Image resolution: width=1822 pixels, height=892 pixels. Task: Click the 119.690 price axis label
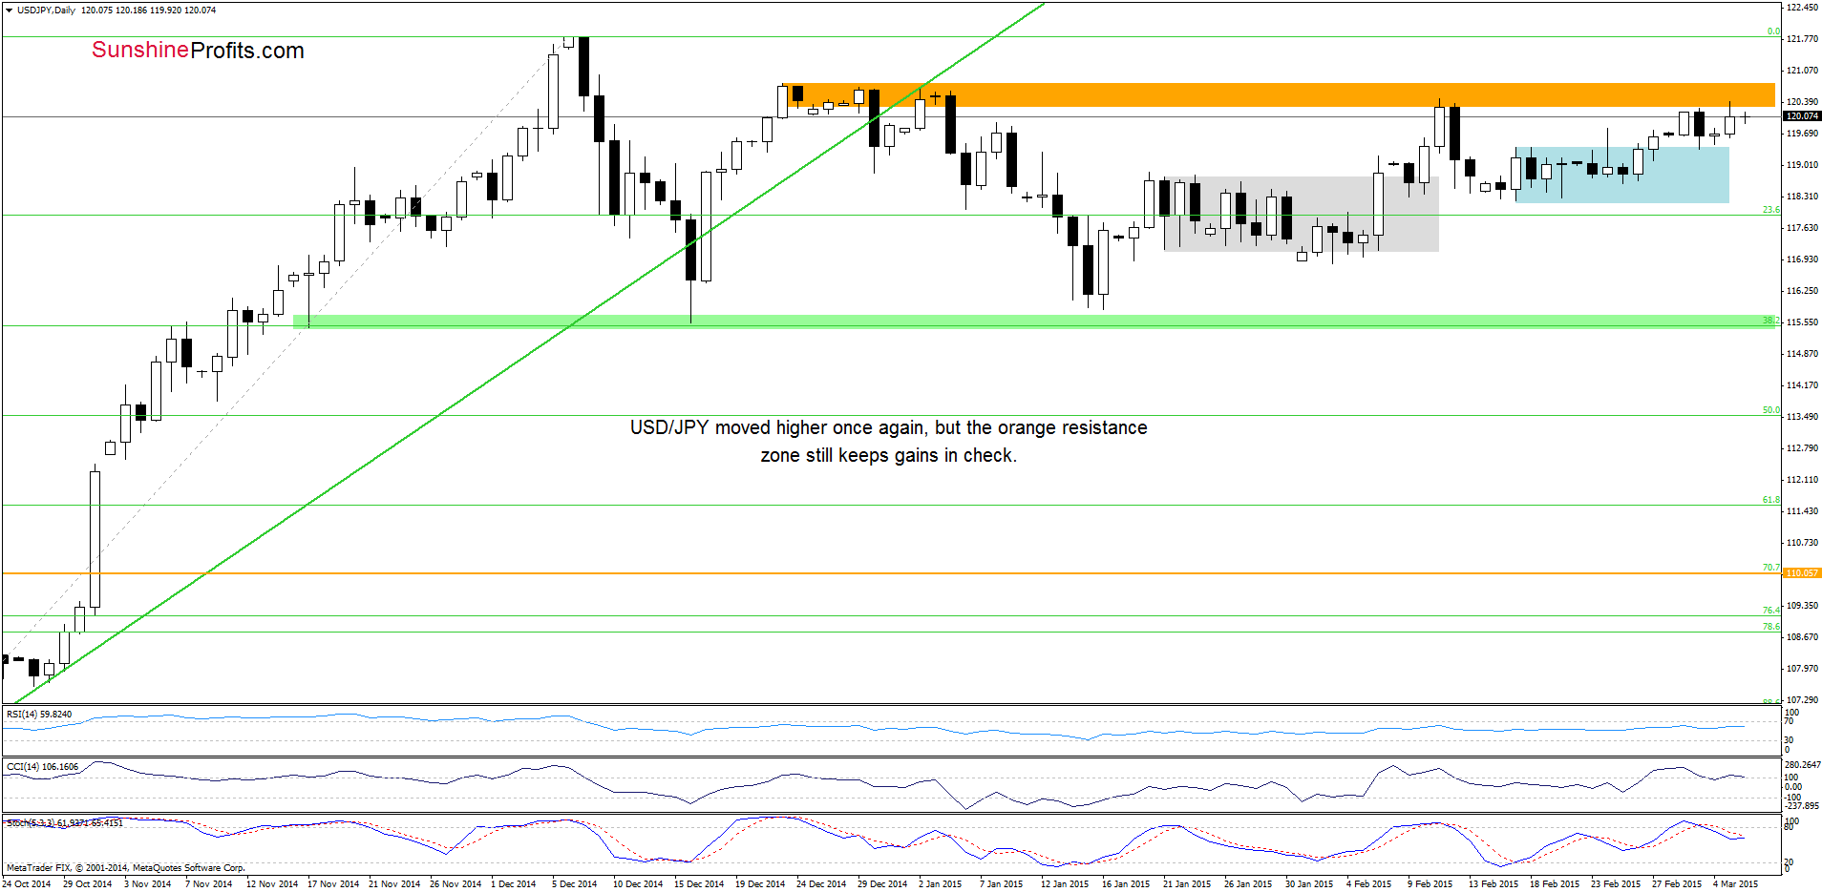1802,134
